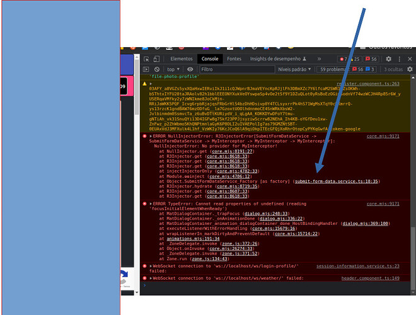The width and height of the screenshot is (416, 315).
Task: Open the Níveis padrão log level dropdown
Action: click(x=294, y=69)
